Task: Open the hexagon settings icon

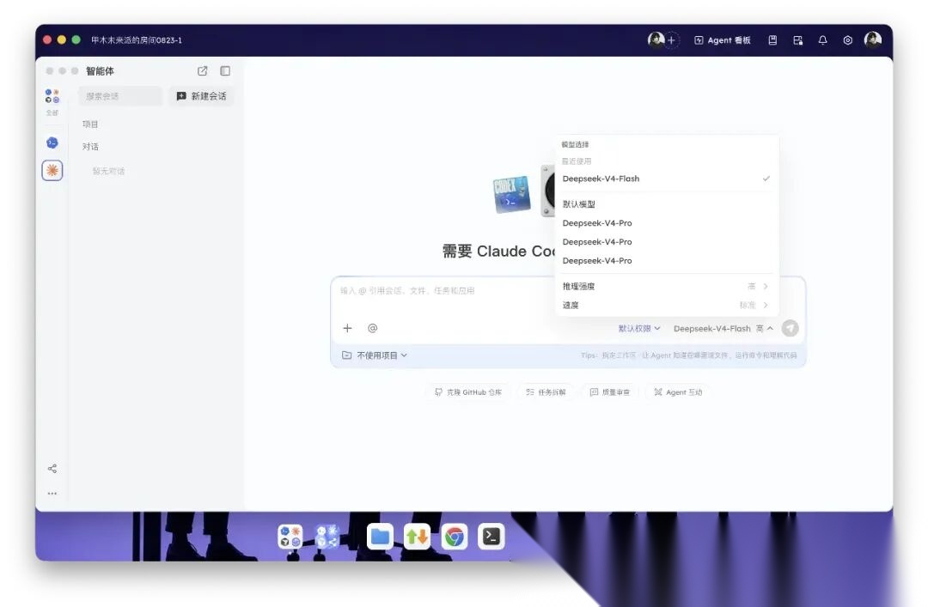Action: coord(847,40)
